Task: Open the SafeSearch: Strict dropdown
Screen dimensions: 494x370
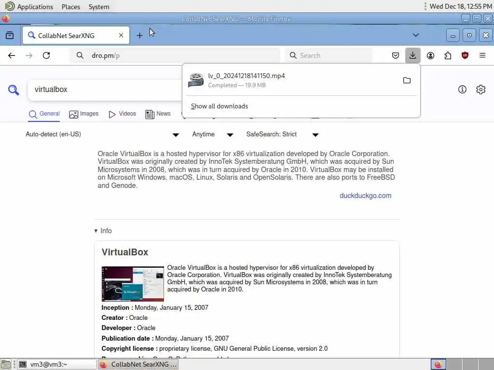Action: (283, 134)
